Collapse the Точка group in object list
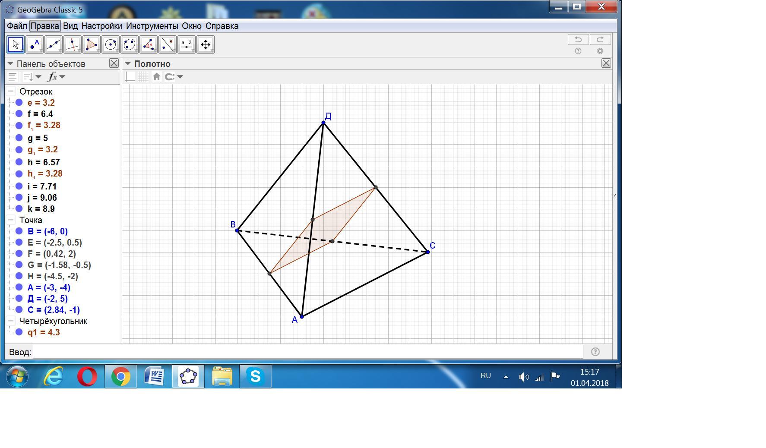This screenshot has height=448, width=766. 11,220
